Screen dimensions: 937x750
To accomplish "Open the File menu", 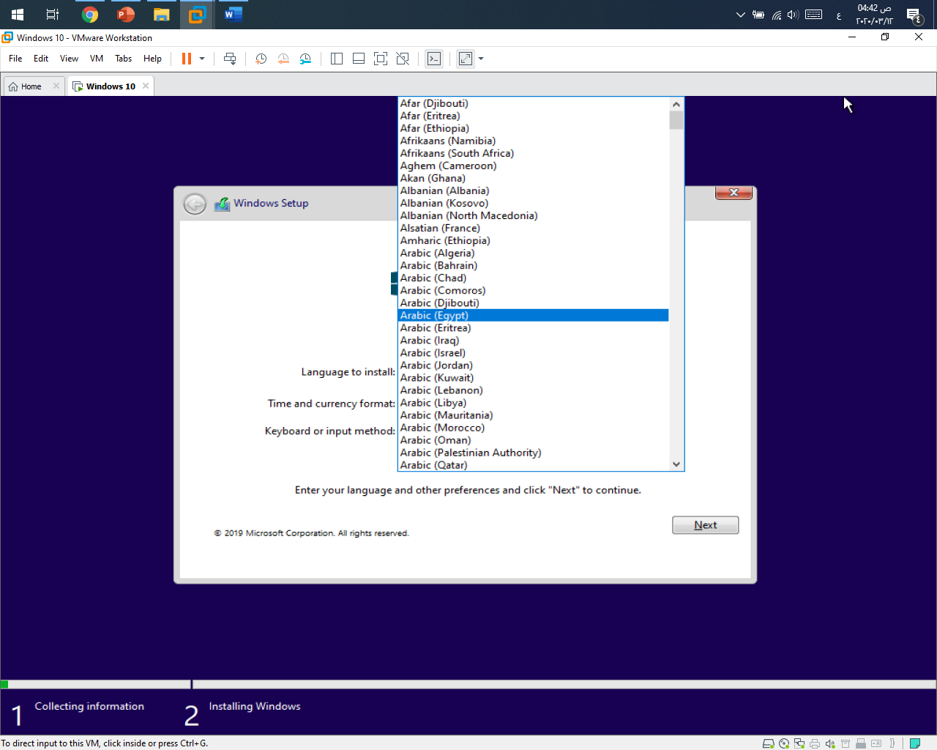I will [15, 59].
